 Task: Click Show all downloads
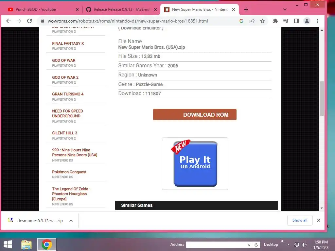click(x=300, y=220)
